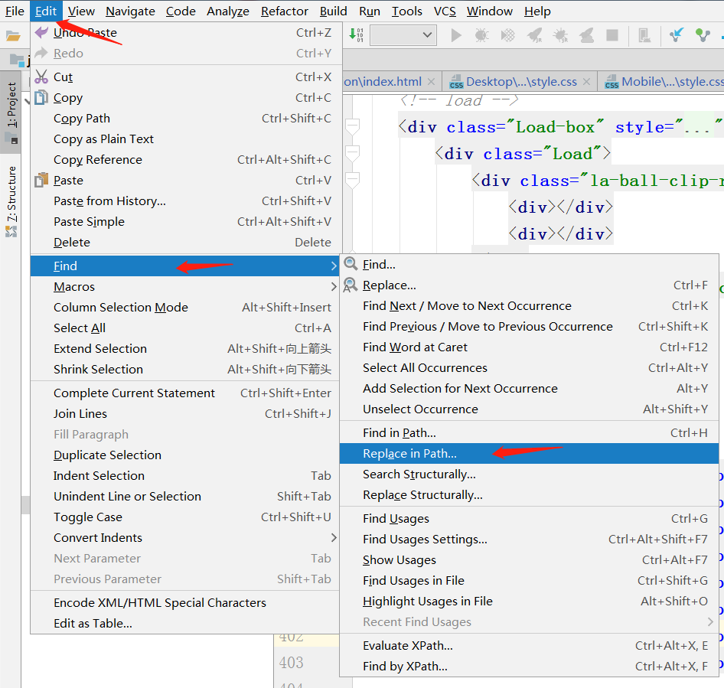
Task: Open the Structure tool window side tab
Action: point(11,195)
